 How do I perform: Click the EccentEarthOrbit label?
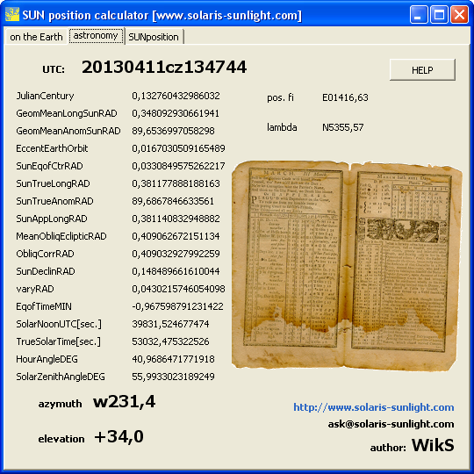[x=52, y=148]
